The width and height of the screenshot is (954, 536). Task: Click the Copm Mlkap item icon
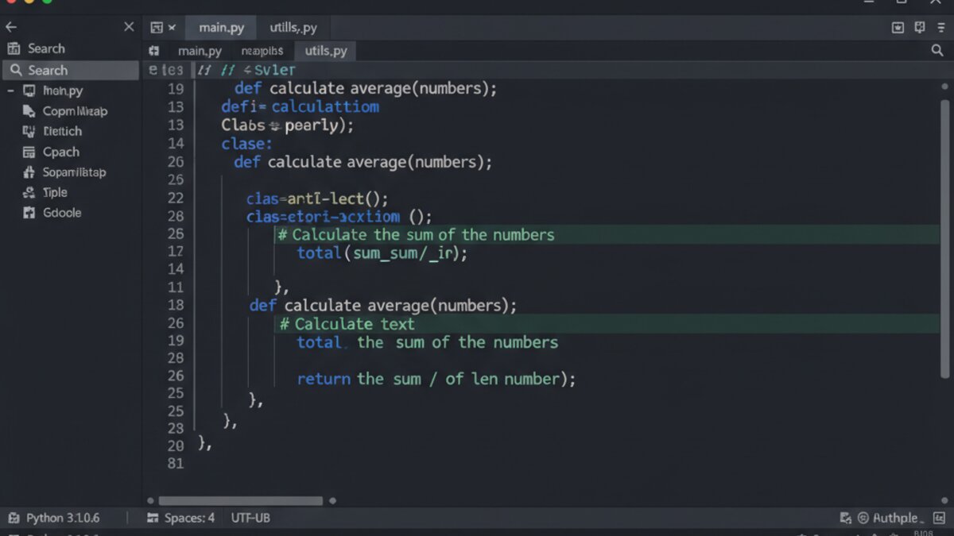pos(29,111)
